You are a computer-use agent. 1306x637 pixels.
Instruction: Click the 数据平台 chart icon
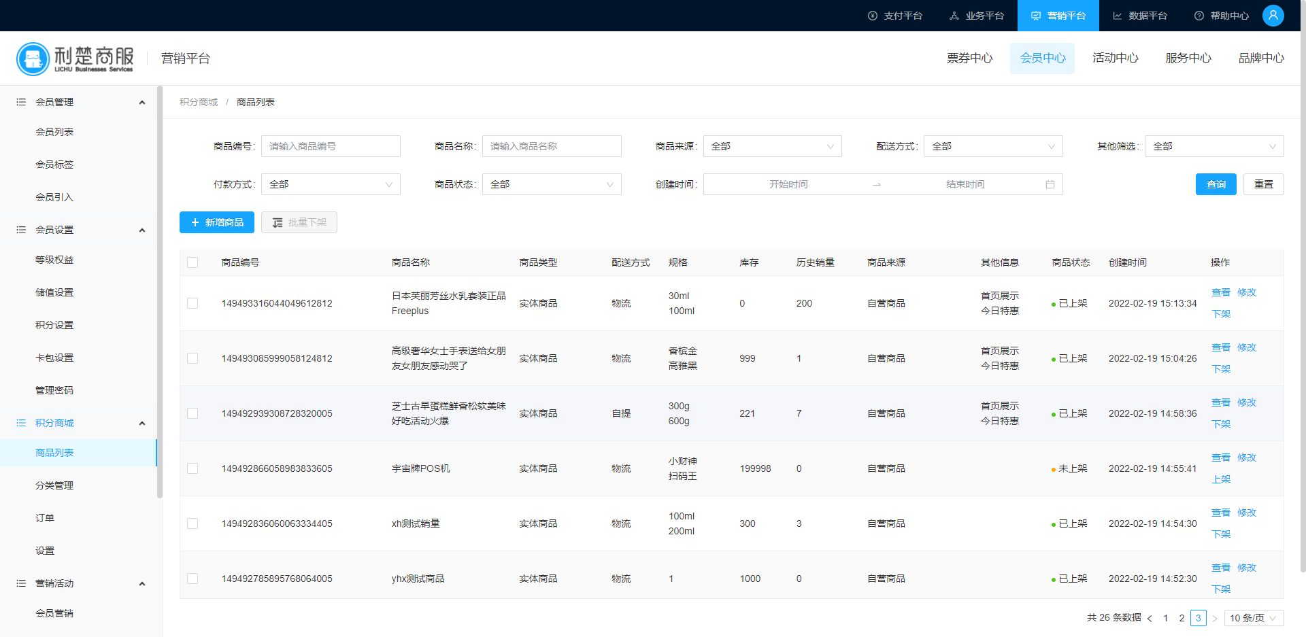pyautogui.click(x=1118, y=16)
